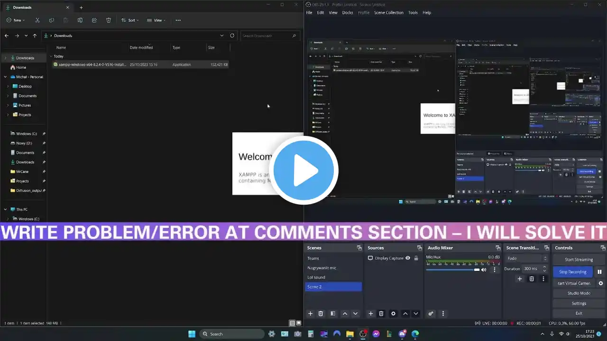Viewport: 607px width, 341px height.
Task: Move the source down in Sources panel
Action: tap(416, 314)
